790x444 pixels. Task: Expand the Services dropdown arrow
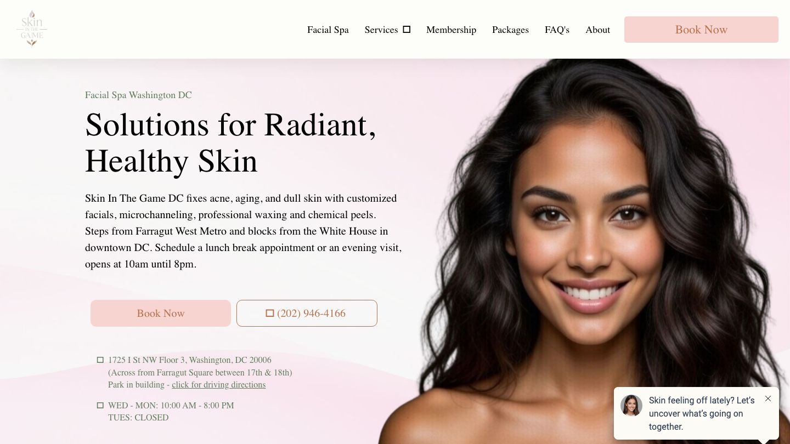pos(407,30)
